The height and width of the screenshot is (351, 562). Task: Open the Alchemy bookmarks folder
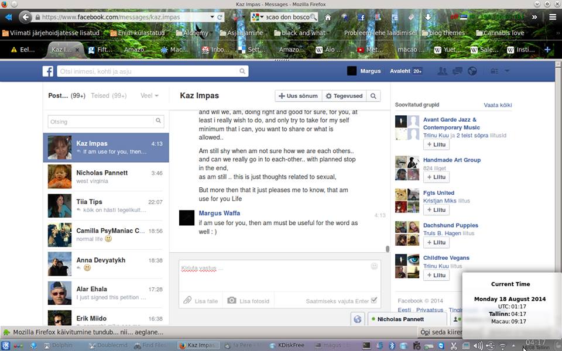pyautogui.click(x=192, y=33)
